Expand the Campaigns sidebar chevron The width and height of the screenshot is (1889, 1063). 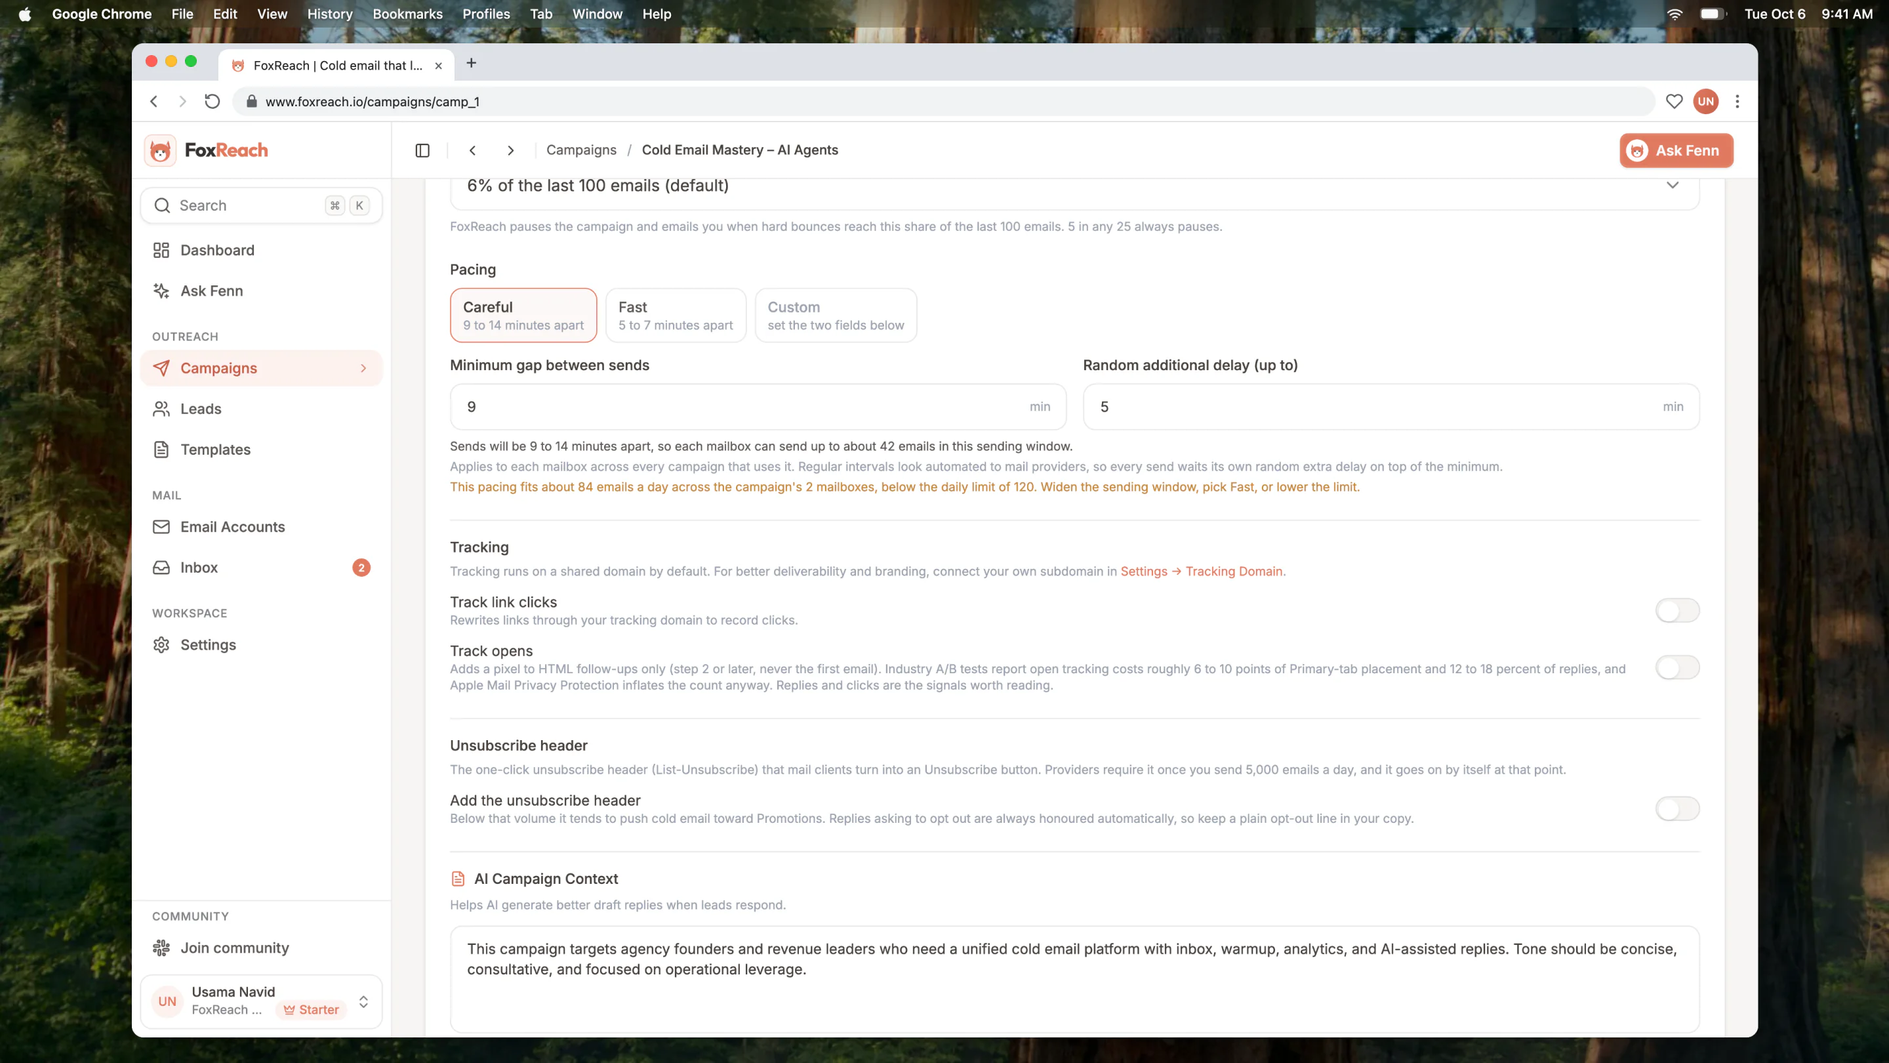(x=364, y=368)
